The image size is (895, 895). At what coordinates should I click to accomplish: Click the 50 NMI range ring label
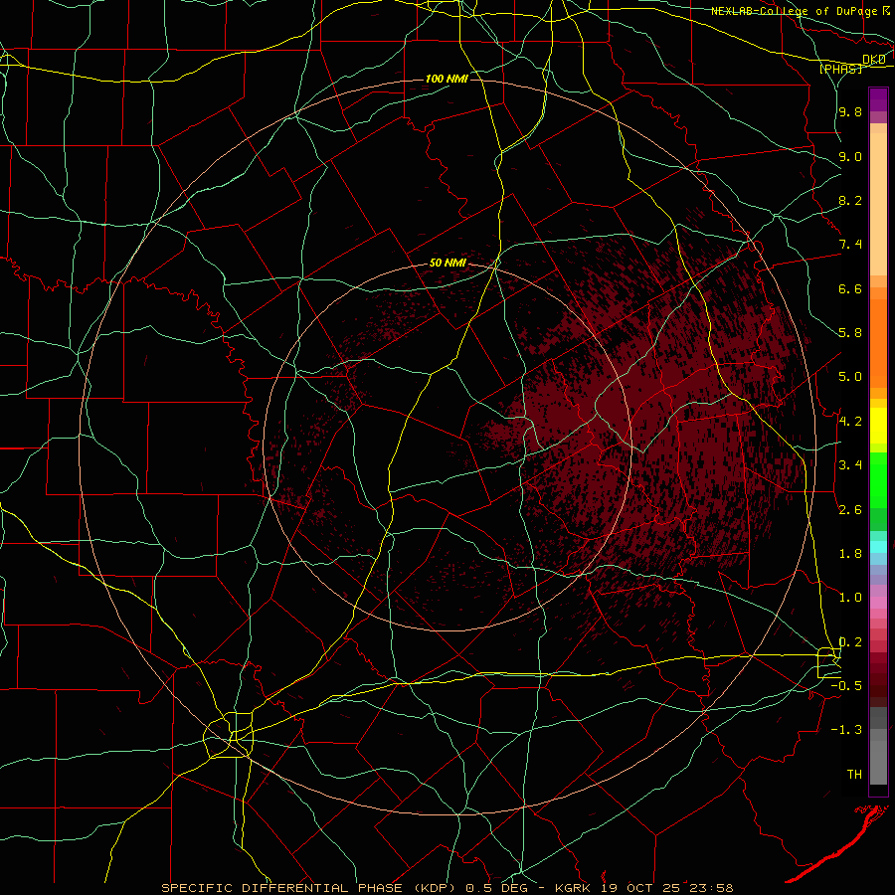pos(448,264)
